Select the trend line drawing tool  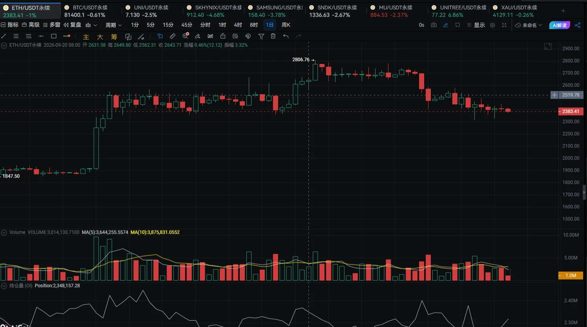(x=4, y=36)
